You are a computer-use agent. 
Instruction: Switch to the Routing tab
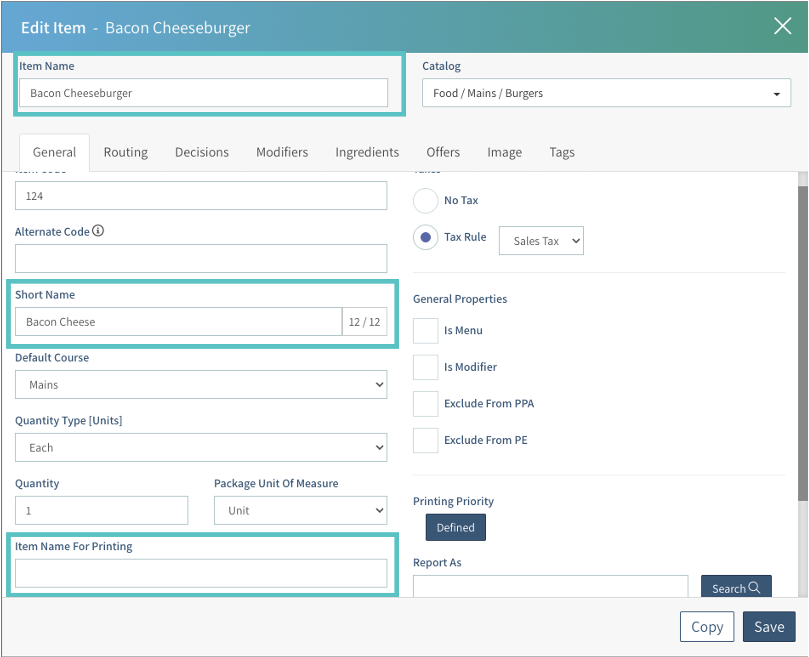pyautogui.click(x=125, y=152)
